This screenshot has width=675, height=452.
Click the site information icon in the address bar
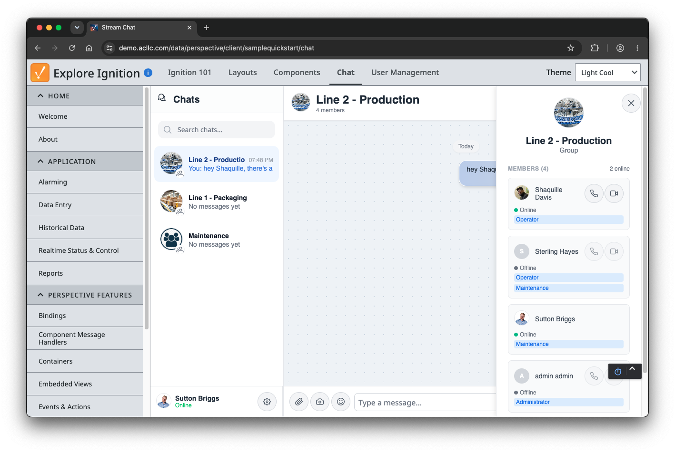click(x=109, y=48)
